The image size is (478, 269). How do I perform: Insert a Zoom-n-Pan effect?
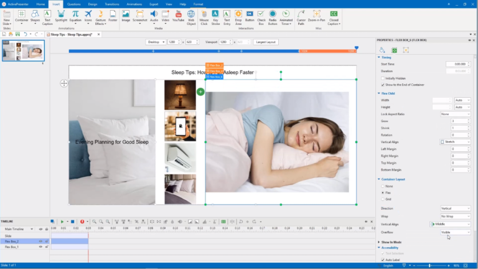pyautogui.click(x=316, y=16)
